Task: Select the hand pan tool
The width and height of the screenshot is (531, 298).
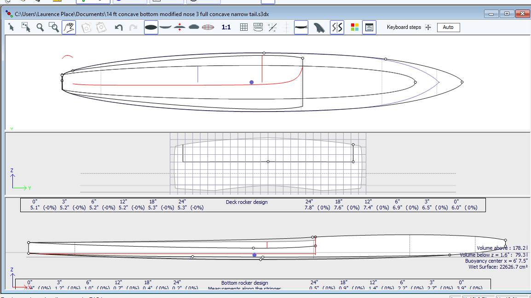Action: (x=69, y=28)
